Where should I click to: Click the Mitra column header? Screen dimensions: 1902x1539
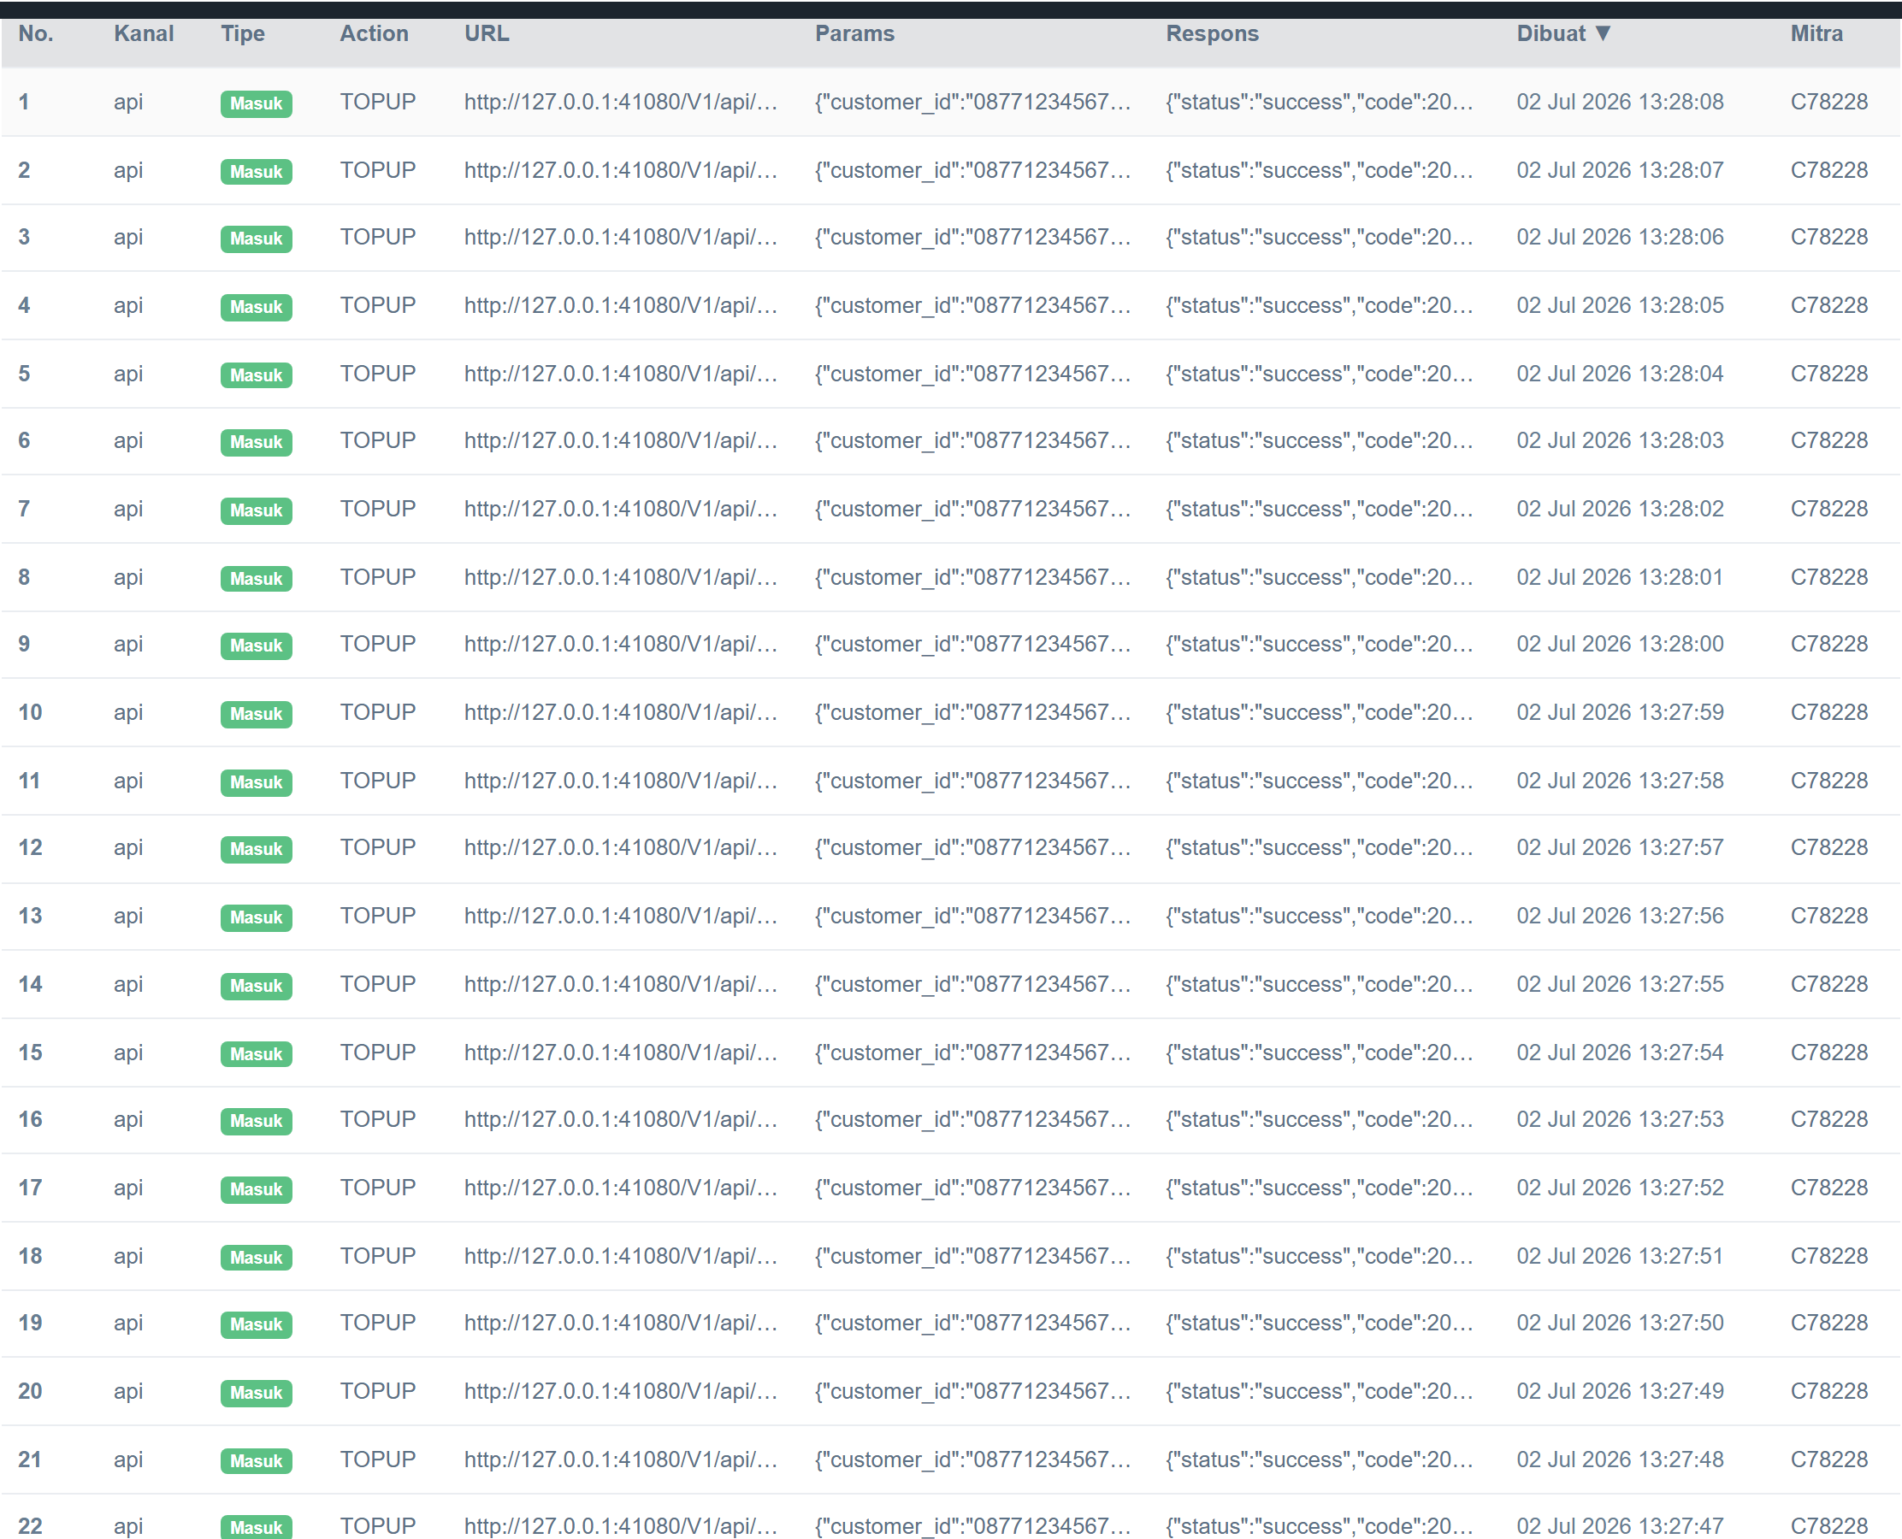(x=1816, y=33)
